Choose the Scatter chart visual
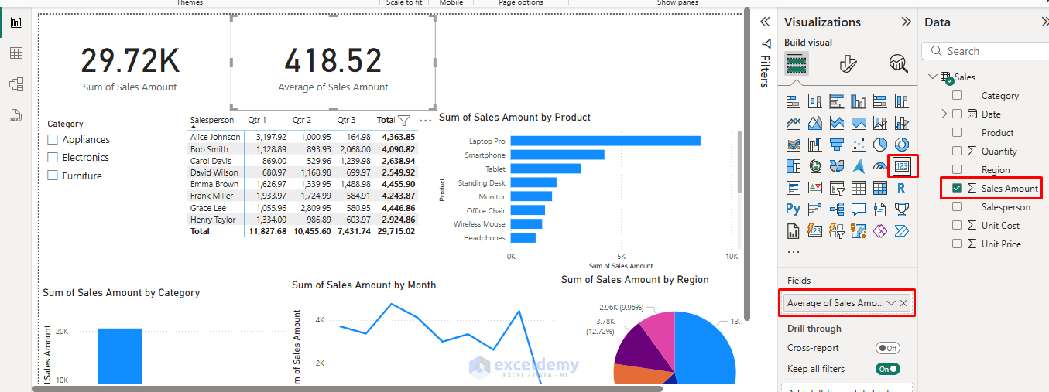This screenshot has height=392, width=1049. [858, 145]
